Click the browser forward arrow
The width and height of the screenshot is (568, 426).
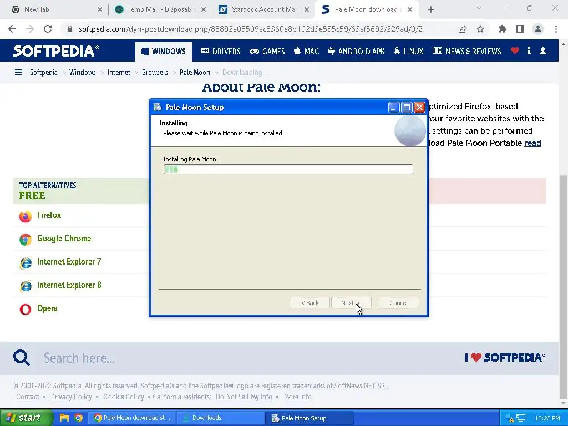[x=30, y=29]
